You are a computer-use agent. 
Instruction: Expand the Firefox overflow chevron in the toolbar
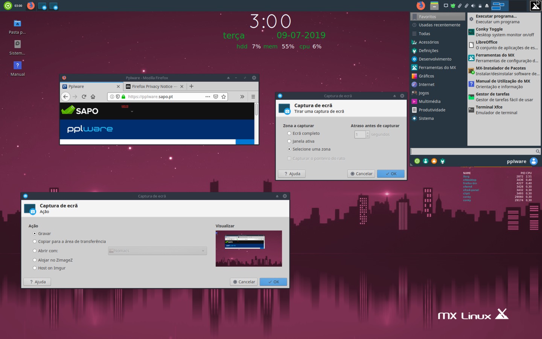pyautogui.click(x=242, y=96)
